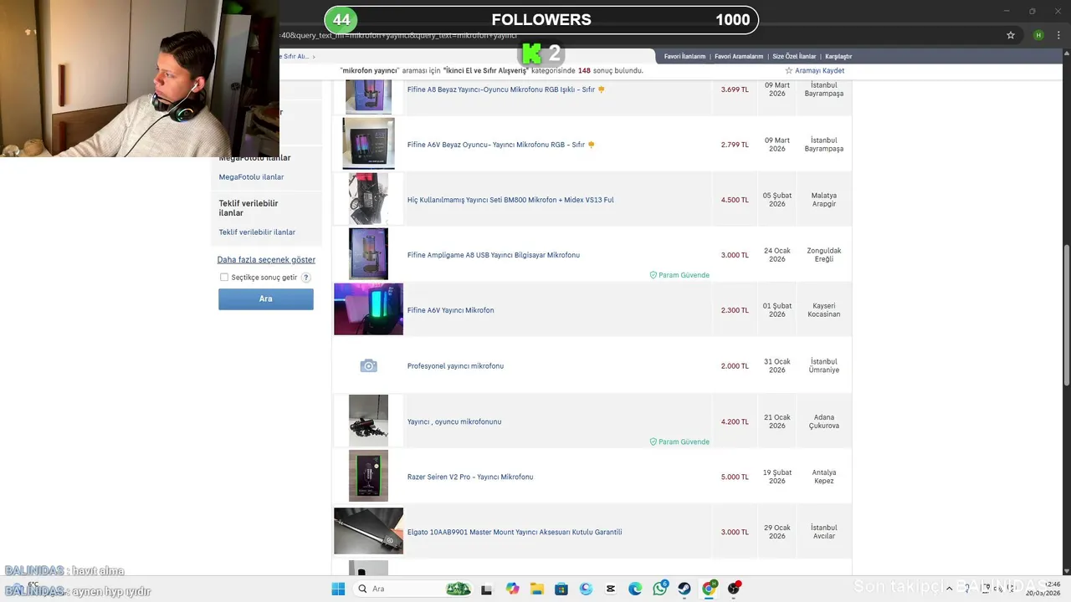Switch to Chrome on the taskbar
Image resolution: width=1071 pixels, height=602 pixels.
point(710,589)
